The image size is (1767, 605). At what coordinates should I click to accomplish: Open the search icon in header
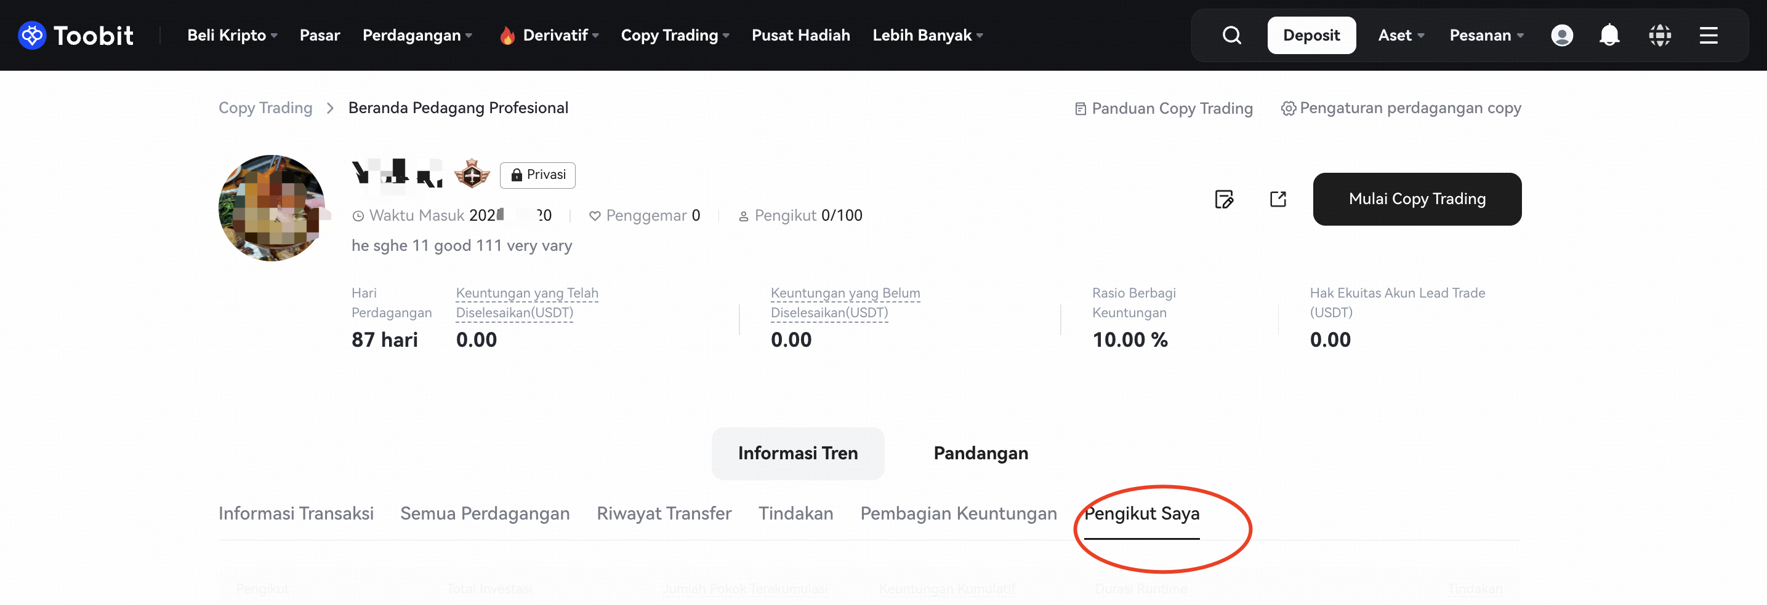tap(1231, 35)
